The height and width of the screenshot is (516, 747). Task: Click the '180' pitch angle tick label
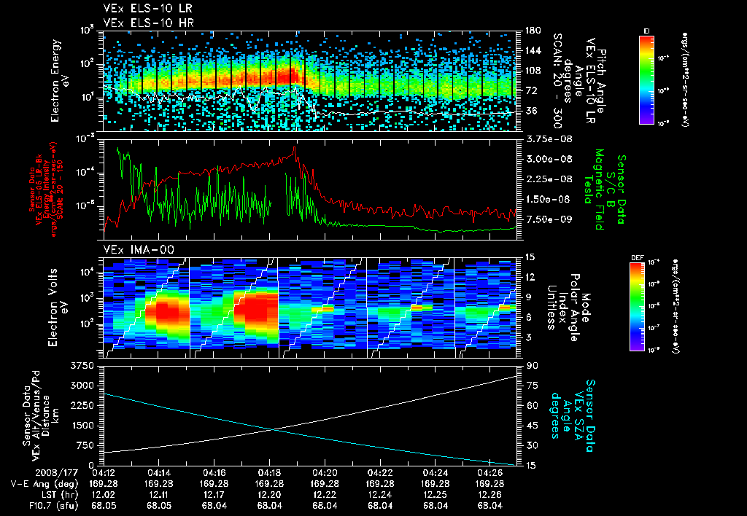[533, 31]
